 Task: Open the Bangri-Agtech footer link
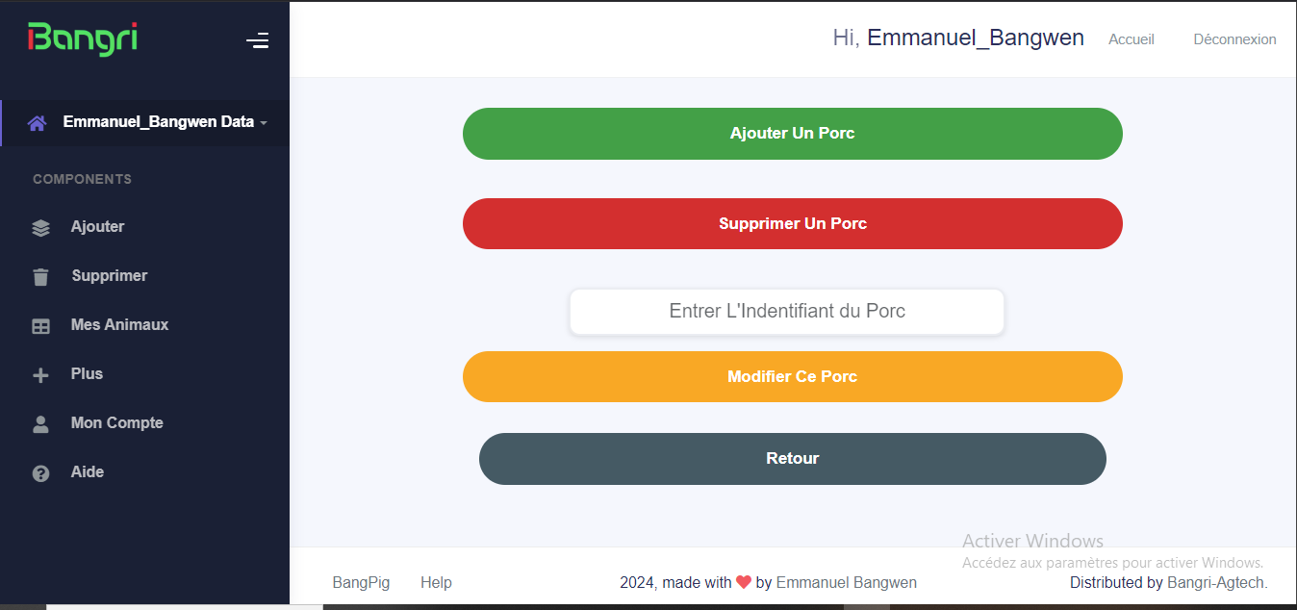(1216, 583)
